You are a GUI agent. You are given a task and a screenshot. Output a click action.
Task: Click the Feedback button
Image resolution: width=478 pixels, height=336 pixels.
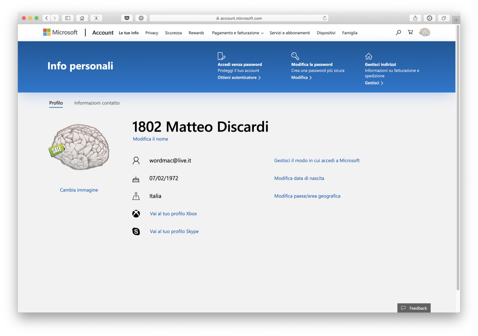click(x=414, y=308)
